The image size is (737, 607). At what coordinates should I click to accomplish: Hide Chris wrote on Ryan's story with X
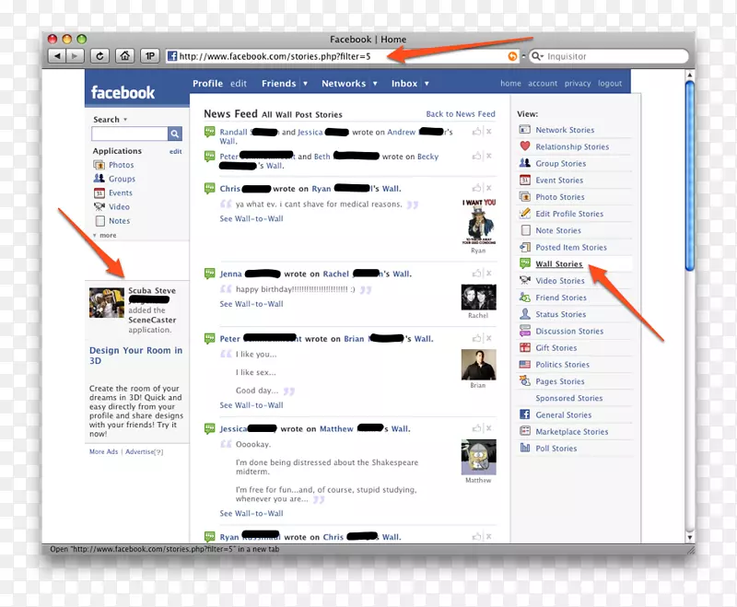coord(489,188)
